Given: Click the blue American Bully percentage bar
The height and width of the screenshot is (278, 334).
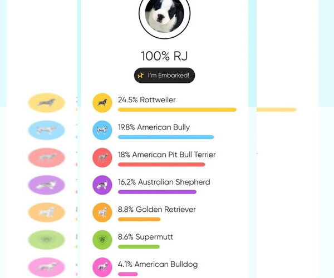Looking at the screenshot, I should click(165, 137).
